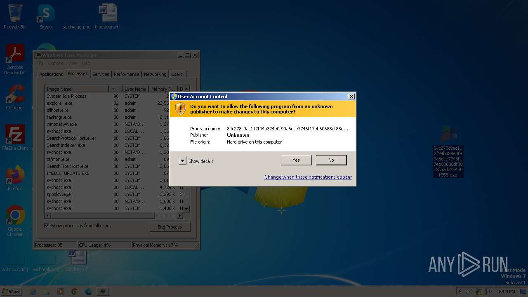Open View menu in Task Manager
Screen dimensions: 528x297
(73, 63)
